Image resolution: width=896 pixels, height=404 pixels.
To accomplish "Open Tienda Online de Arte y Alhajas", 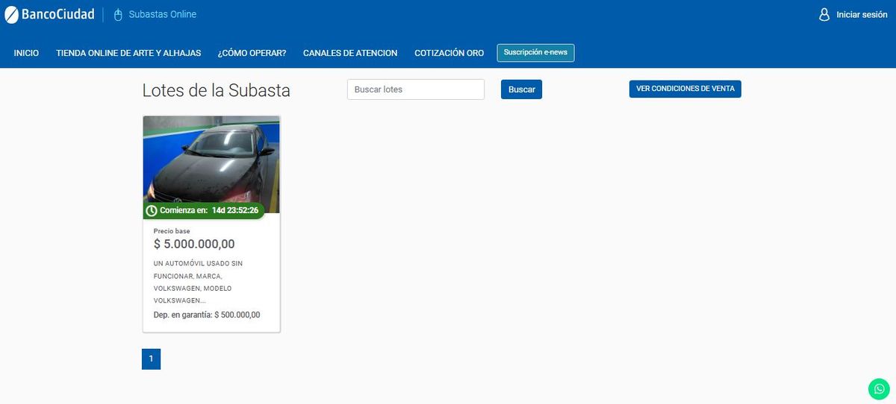I will [128, 53].
